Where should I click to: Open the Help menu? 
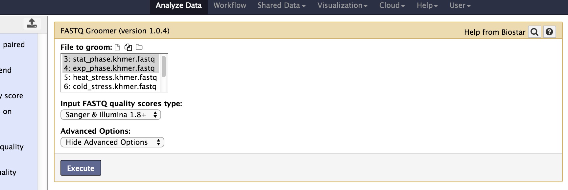(x=427, y=6)
